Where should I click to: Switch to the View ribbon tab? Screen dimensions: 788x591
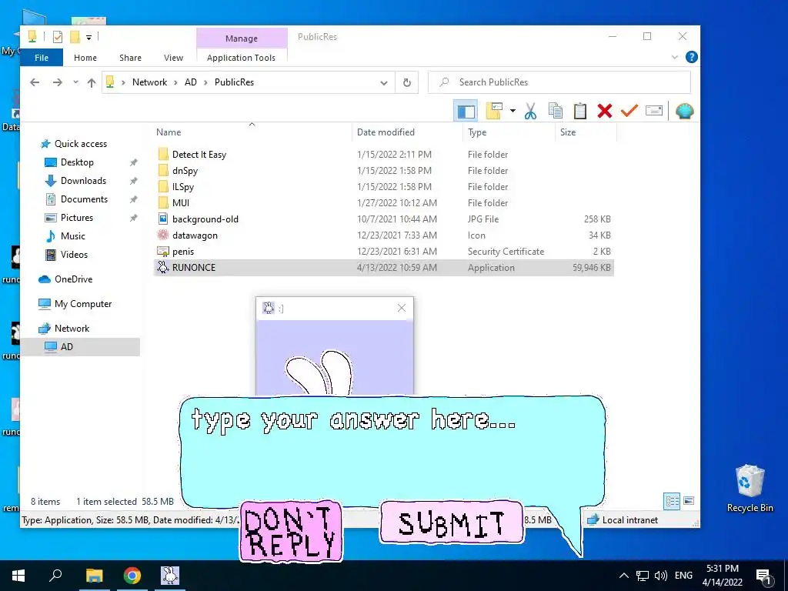pyautogui.click(x=173, y=58)
